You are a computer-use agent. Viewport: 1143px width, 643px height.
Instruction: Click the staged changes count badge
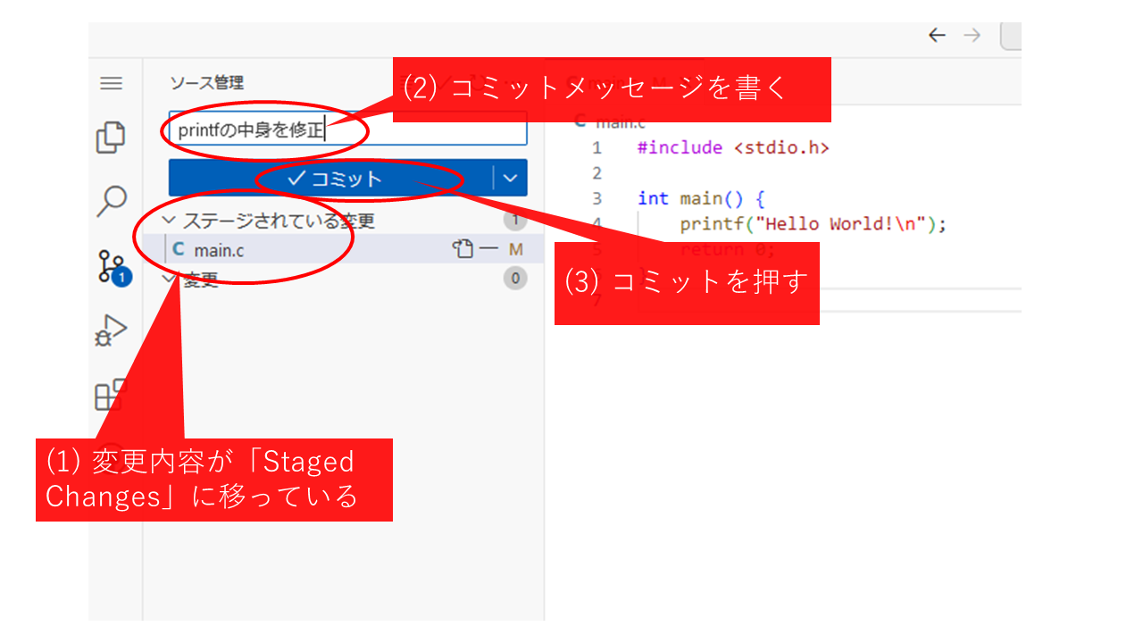(515, 220)
